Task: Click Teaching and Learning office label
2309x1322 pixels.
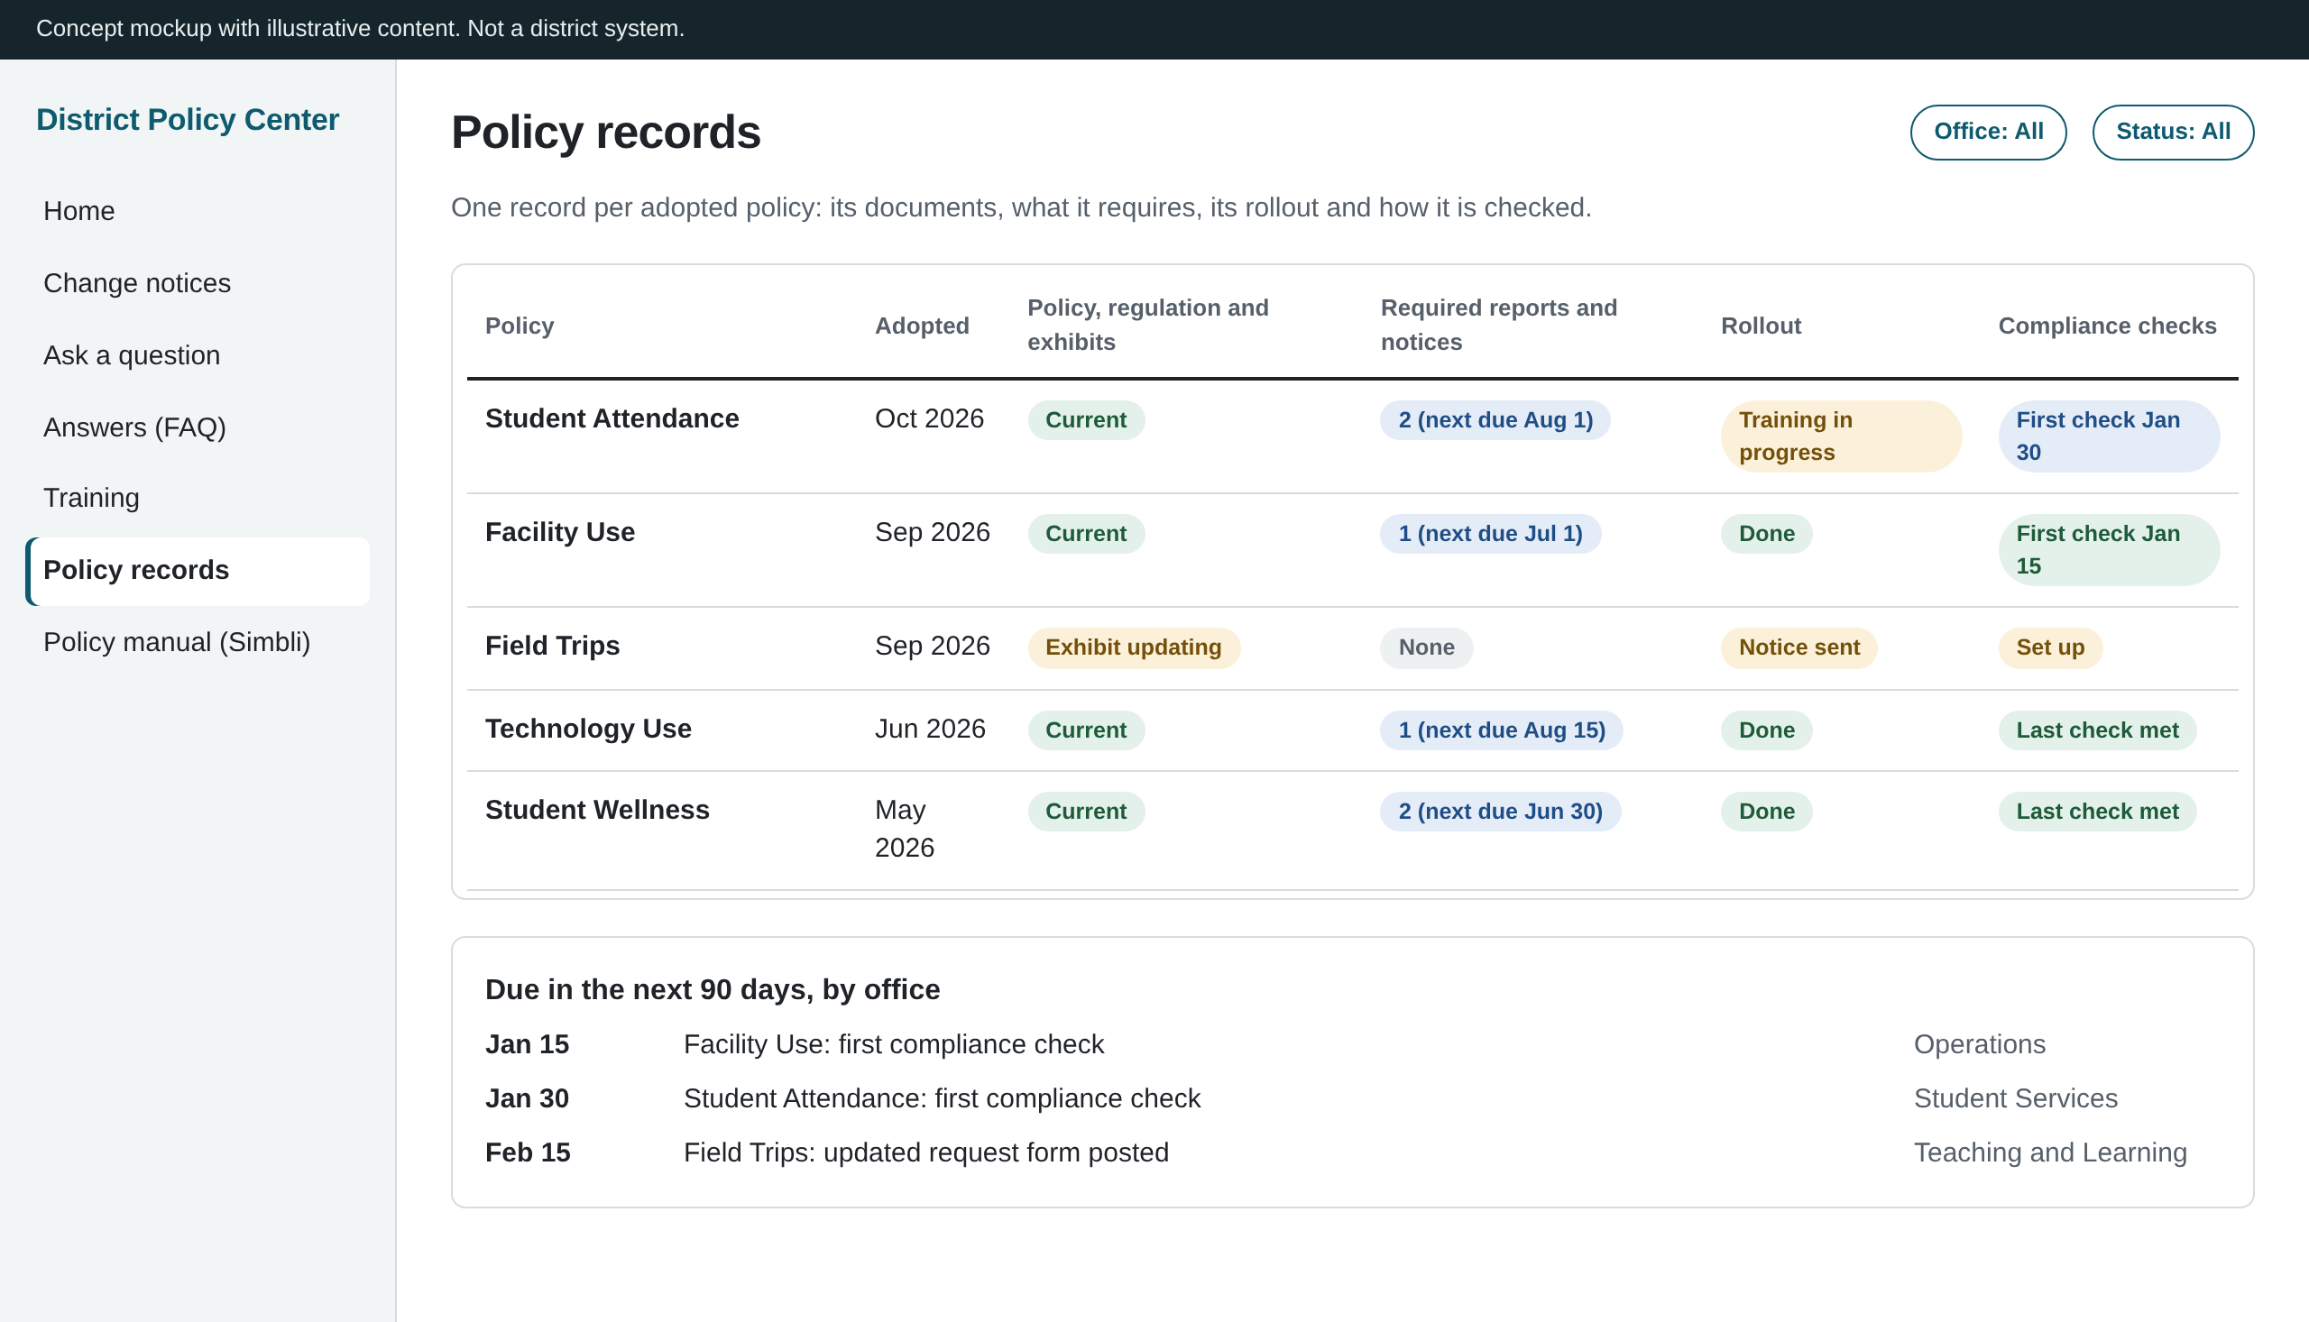Action: pos(2049,1152)
